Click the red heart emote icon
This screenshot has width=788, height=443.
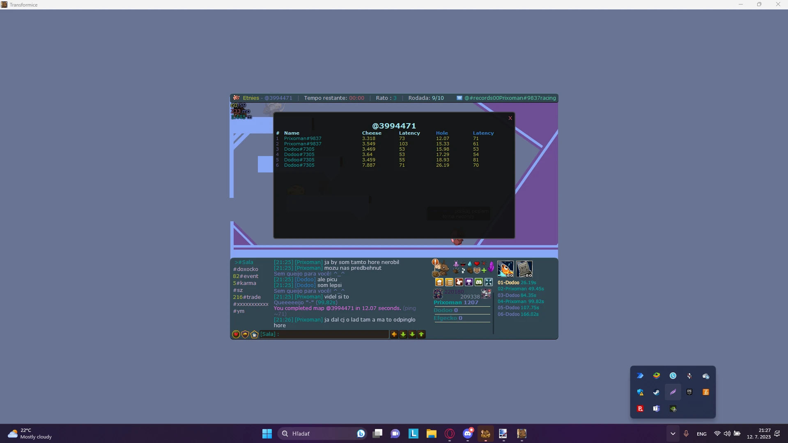pos(477,264)
